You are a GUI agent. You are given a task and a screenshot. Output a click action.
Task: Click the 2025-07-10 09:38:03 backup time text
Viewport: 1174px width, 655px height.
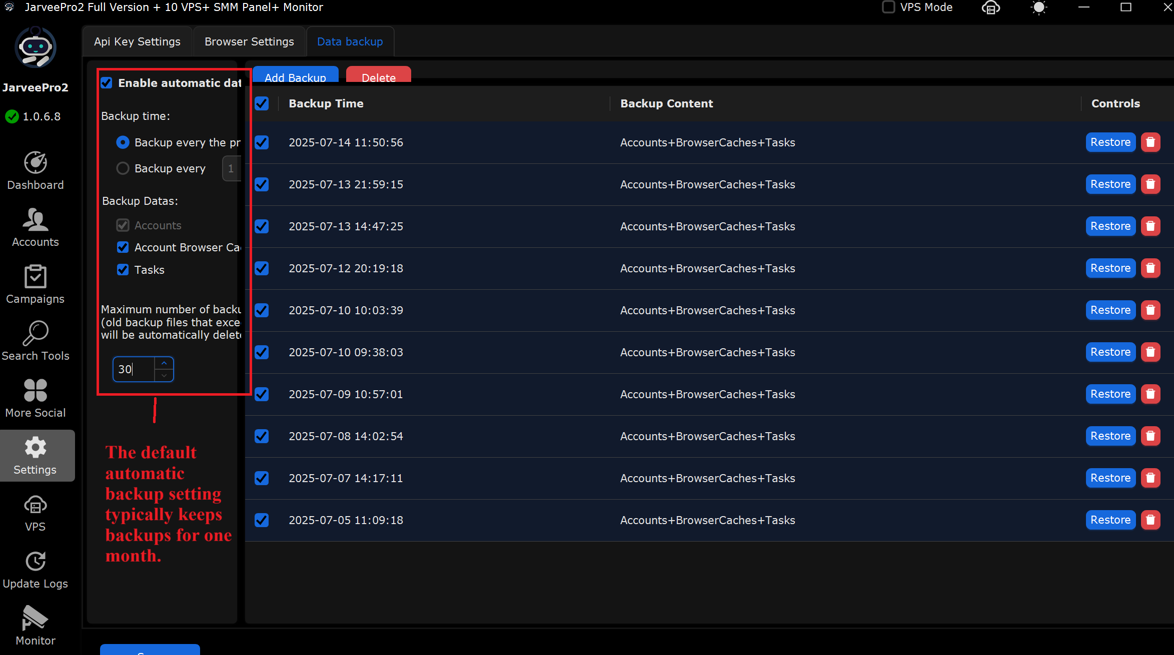(x=346, y=352)
